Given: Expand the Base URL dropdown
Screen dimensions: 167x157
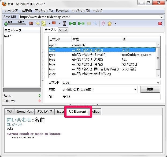Looking at the screenshot, I should (161, 17).
